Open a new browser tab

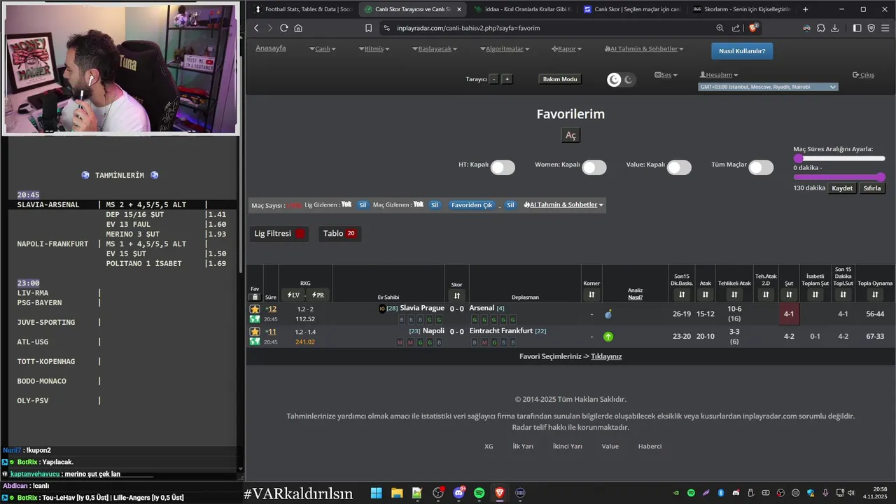coord(805,9)
